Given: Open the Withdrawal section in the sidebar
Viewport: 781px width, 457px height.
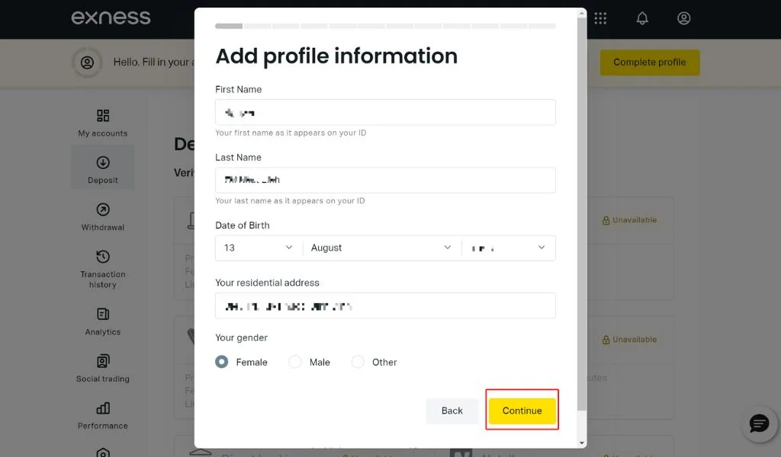Looking at the screenshot, I should [102, 218].
